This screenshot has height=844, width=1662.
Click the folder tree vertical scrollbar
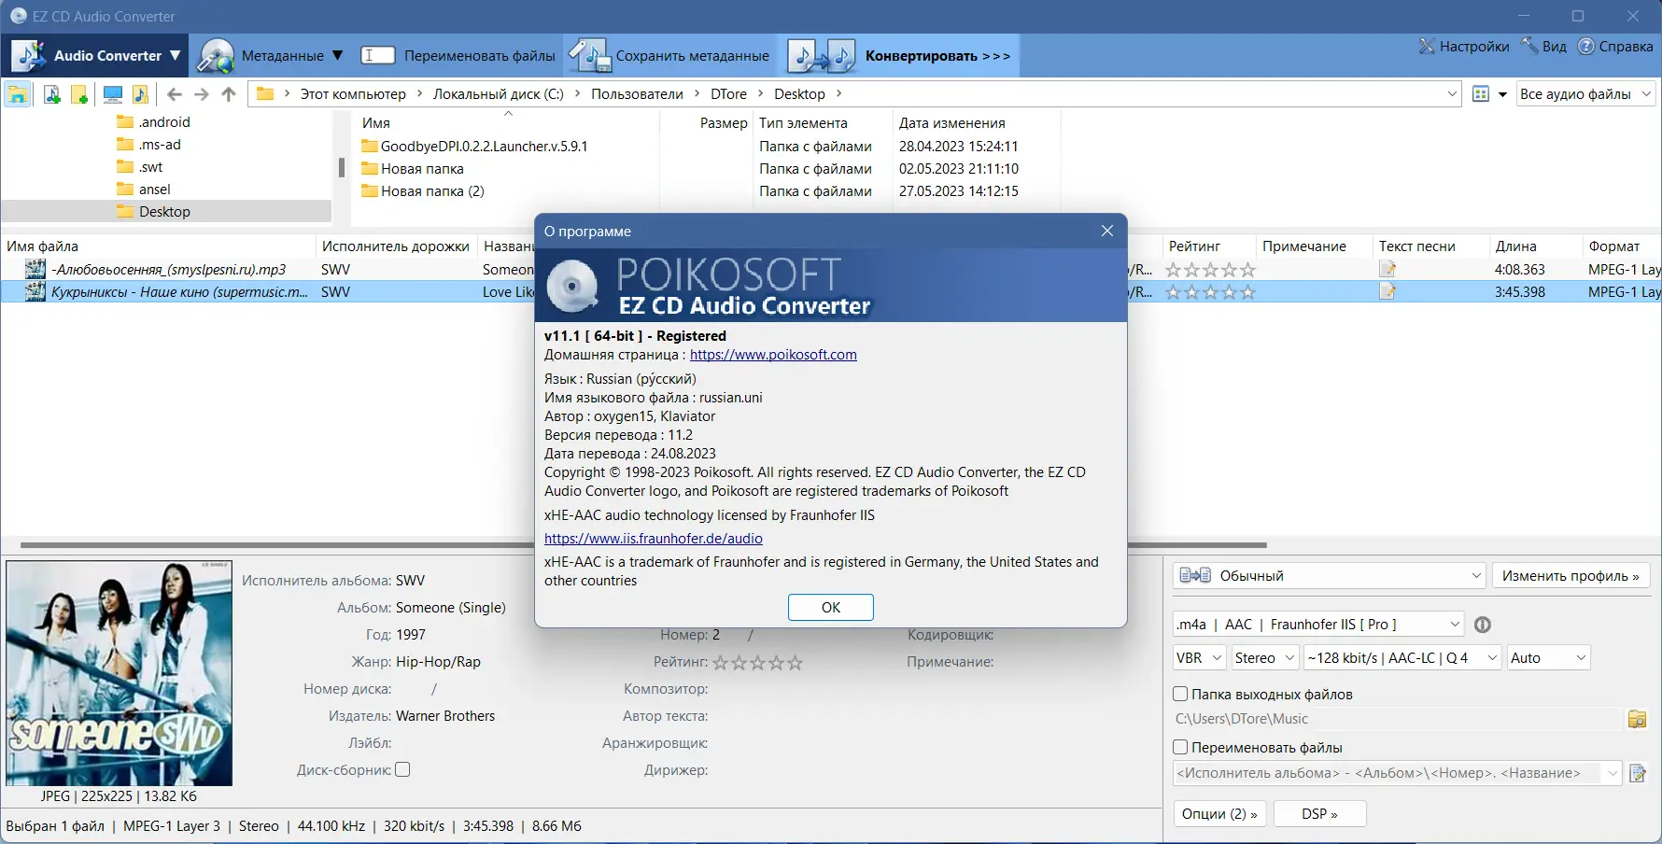point(342,167)
